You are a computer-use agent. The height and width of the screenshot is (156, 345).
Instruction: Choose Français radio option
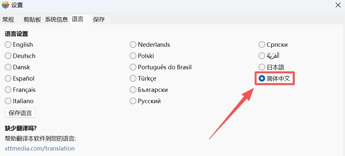[x=8, y=90]
